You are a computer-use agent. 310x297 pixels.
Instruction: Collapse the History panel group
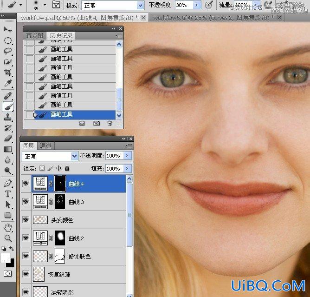(x=114, y=29)
